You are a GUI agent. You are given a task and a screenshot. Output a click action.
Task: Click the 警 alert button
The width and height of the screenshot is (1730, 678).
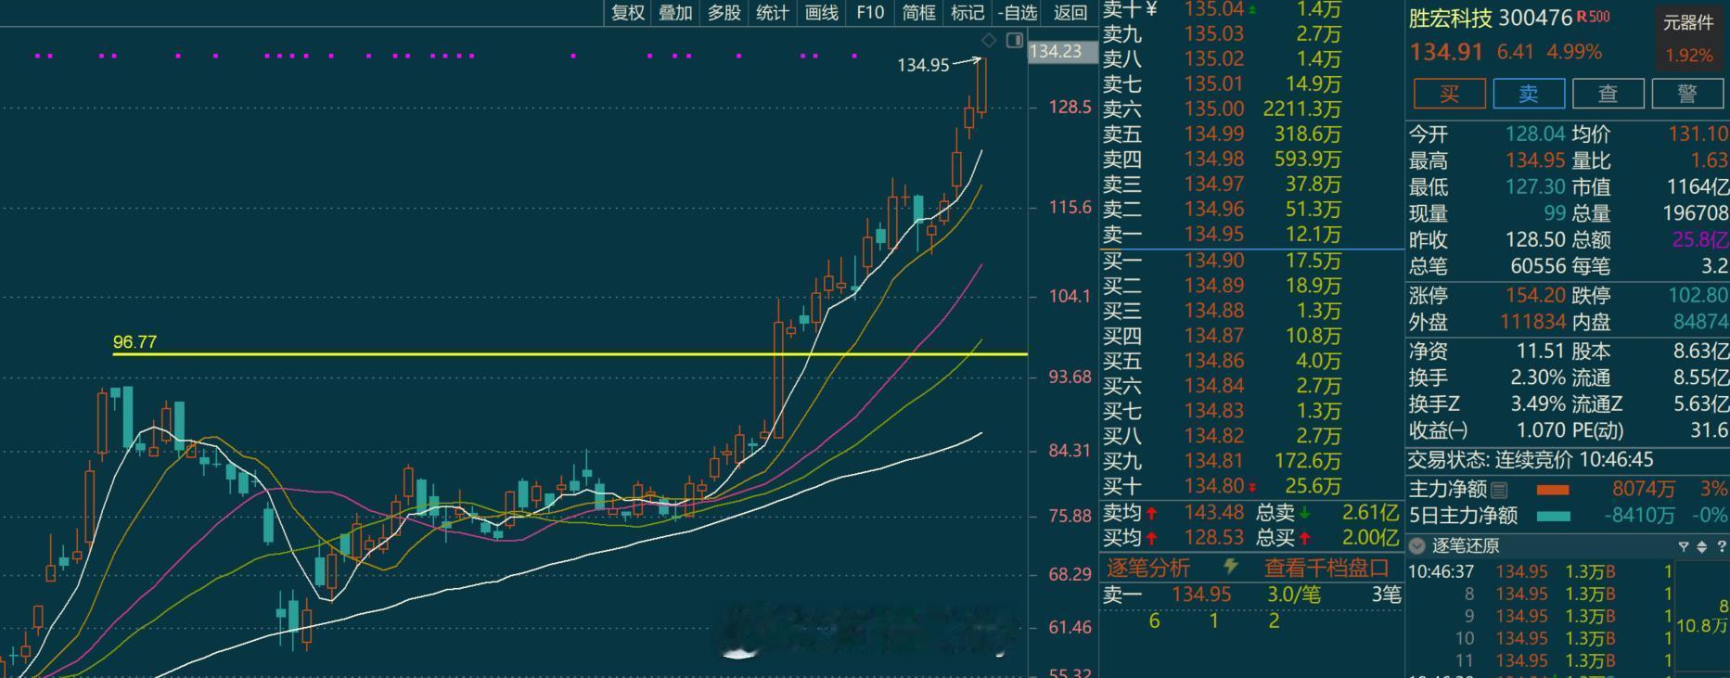pyautogui.click(x=1687, y=94)
